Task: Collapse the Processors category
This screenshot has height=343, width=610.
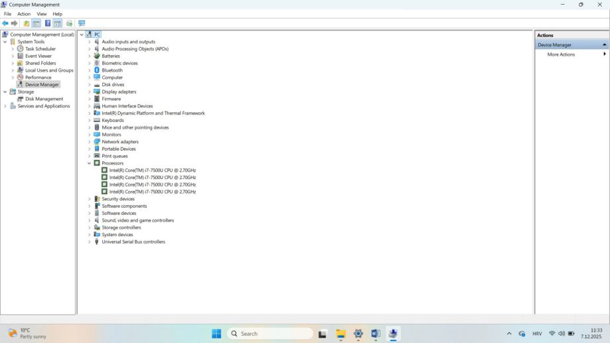Action: coord(89,163)
